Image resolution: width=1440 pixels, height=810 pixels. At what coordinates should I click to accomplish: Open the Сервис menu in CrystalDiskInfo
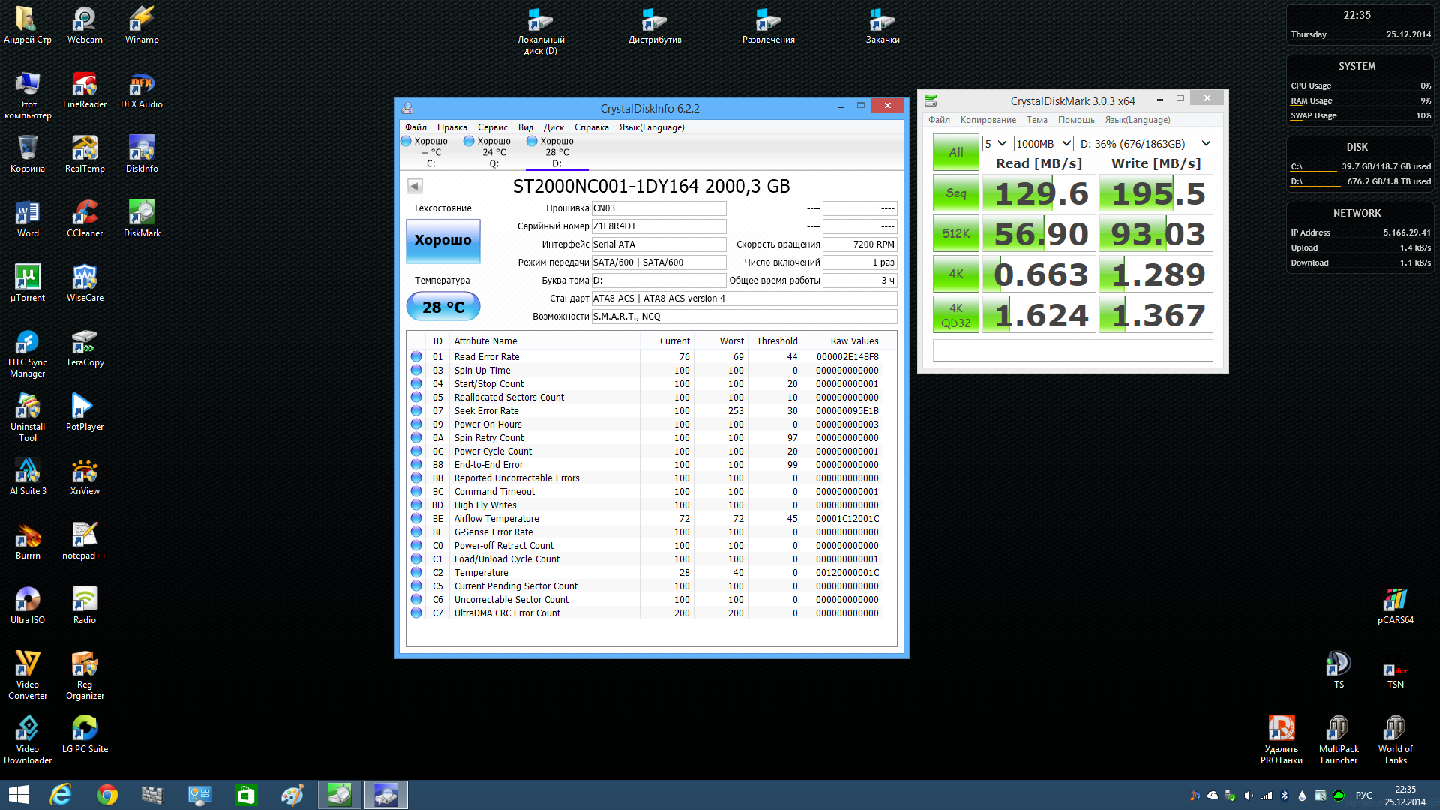pos(492,127)
